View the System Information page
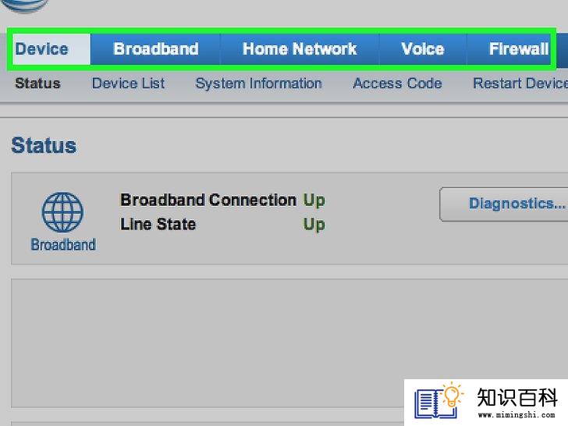 click(258, 83)
